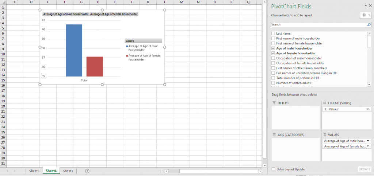The width and height of the screenshot is (374, 176).
Task: Open the Values dropdown in Legend area
Action: tap(368, 109)
